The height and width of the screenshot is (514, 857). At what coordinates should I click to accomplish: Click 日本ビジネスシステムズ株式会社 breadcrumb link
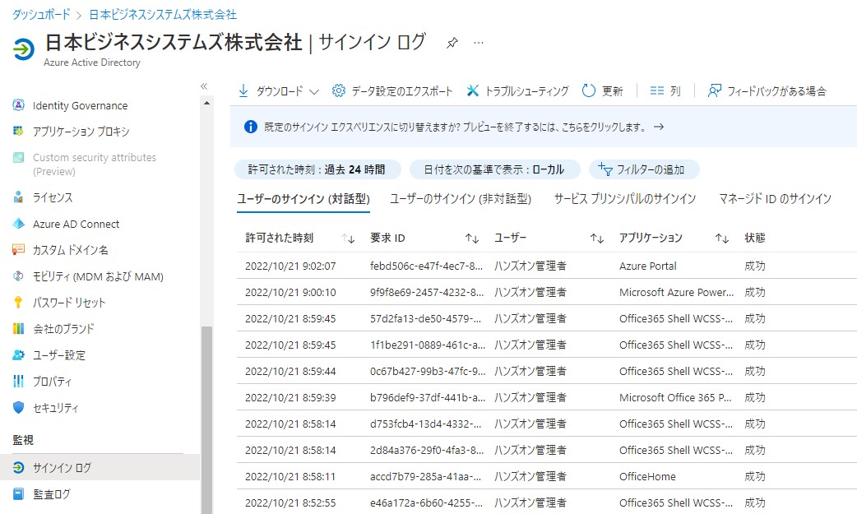pyautogui.click(x=163, y=14)
